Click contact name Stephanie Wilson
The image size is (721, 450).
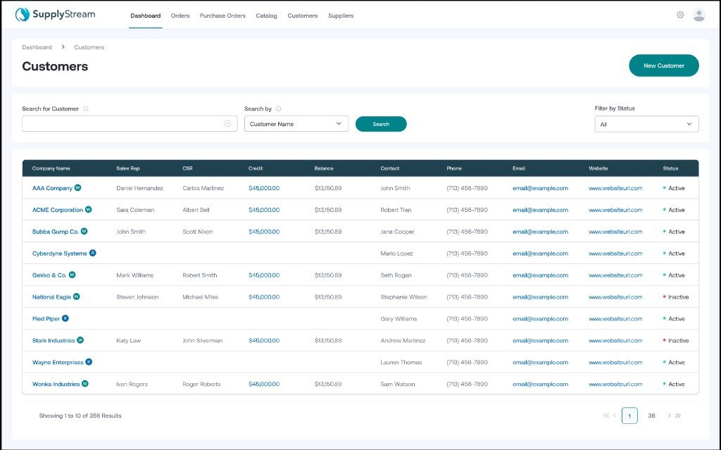tap(403, 297)
